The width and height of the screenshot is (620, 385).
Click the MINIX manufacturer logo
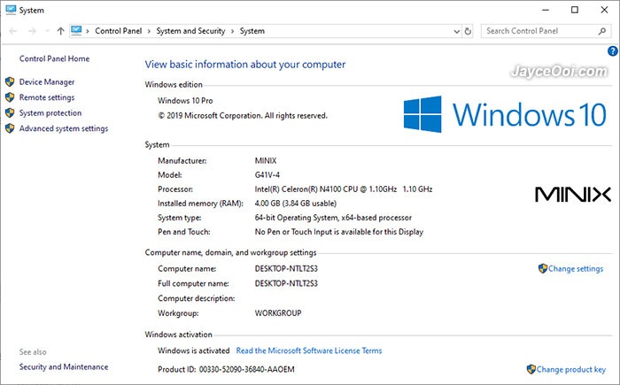[x=573, y=195]
